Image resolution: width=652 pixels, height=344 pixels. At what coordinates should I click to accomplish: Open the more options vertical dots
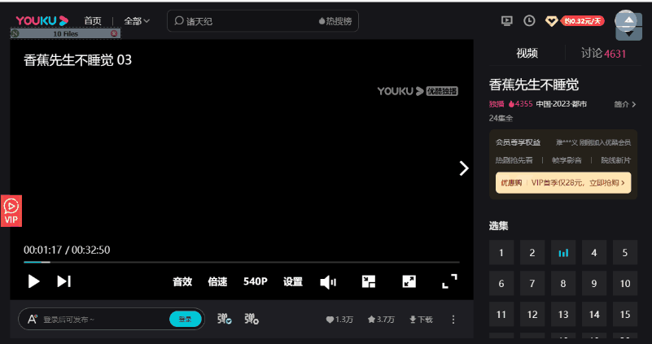(453, 320)
